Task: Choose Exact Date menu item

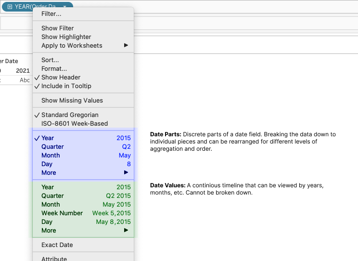Action: 57,245
